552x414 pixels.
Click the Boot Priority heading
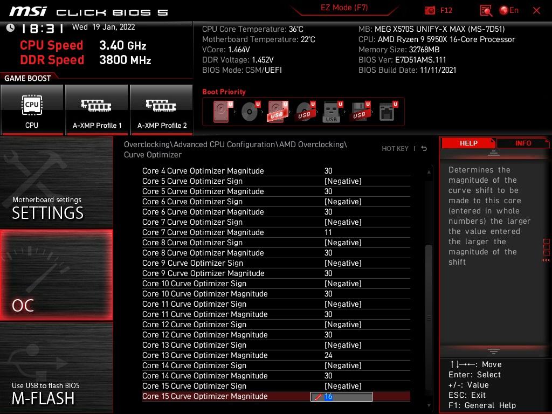[224, 92]
